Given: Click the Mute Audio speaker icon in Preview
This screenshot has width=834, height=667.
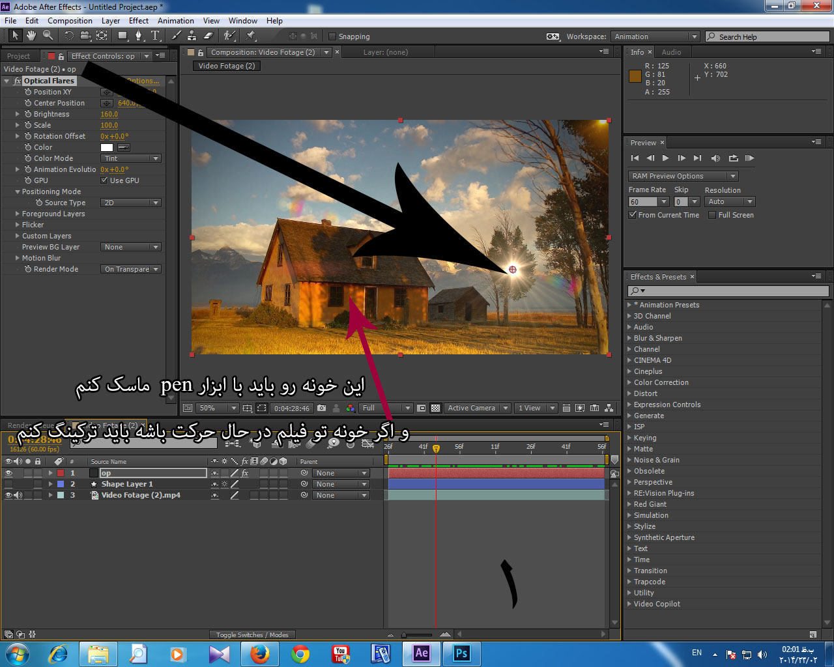Looking at the screenshot, I should (x=715, y=158).
